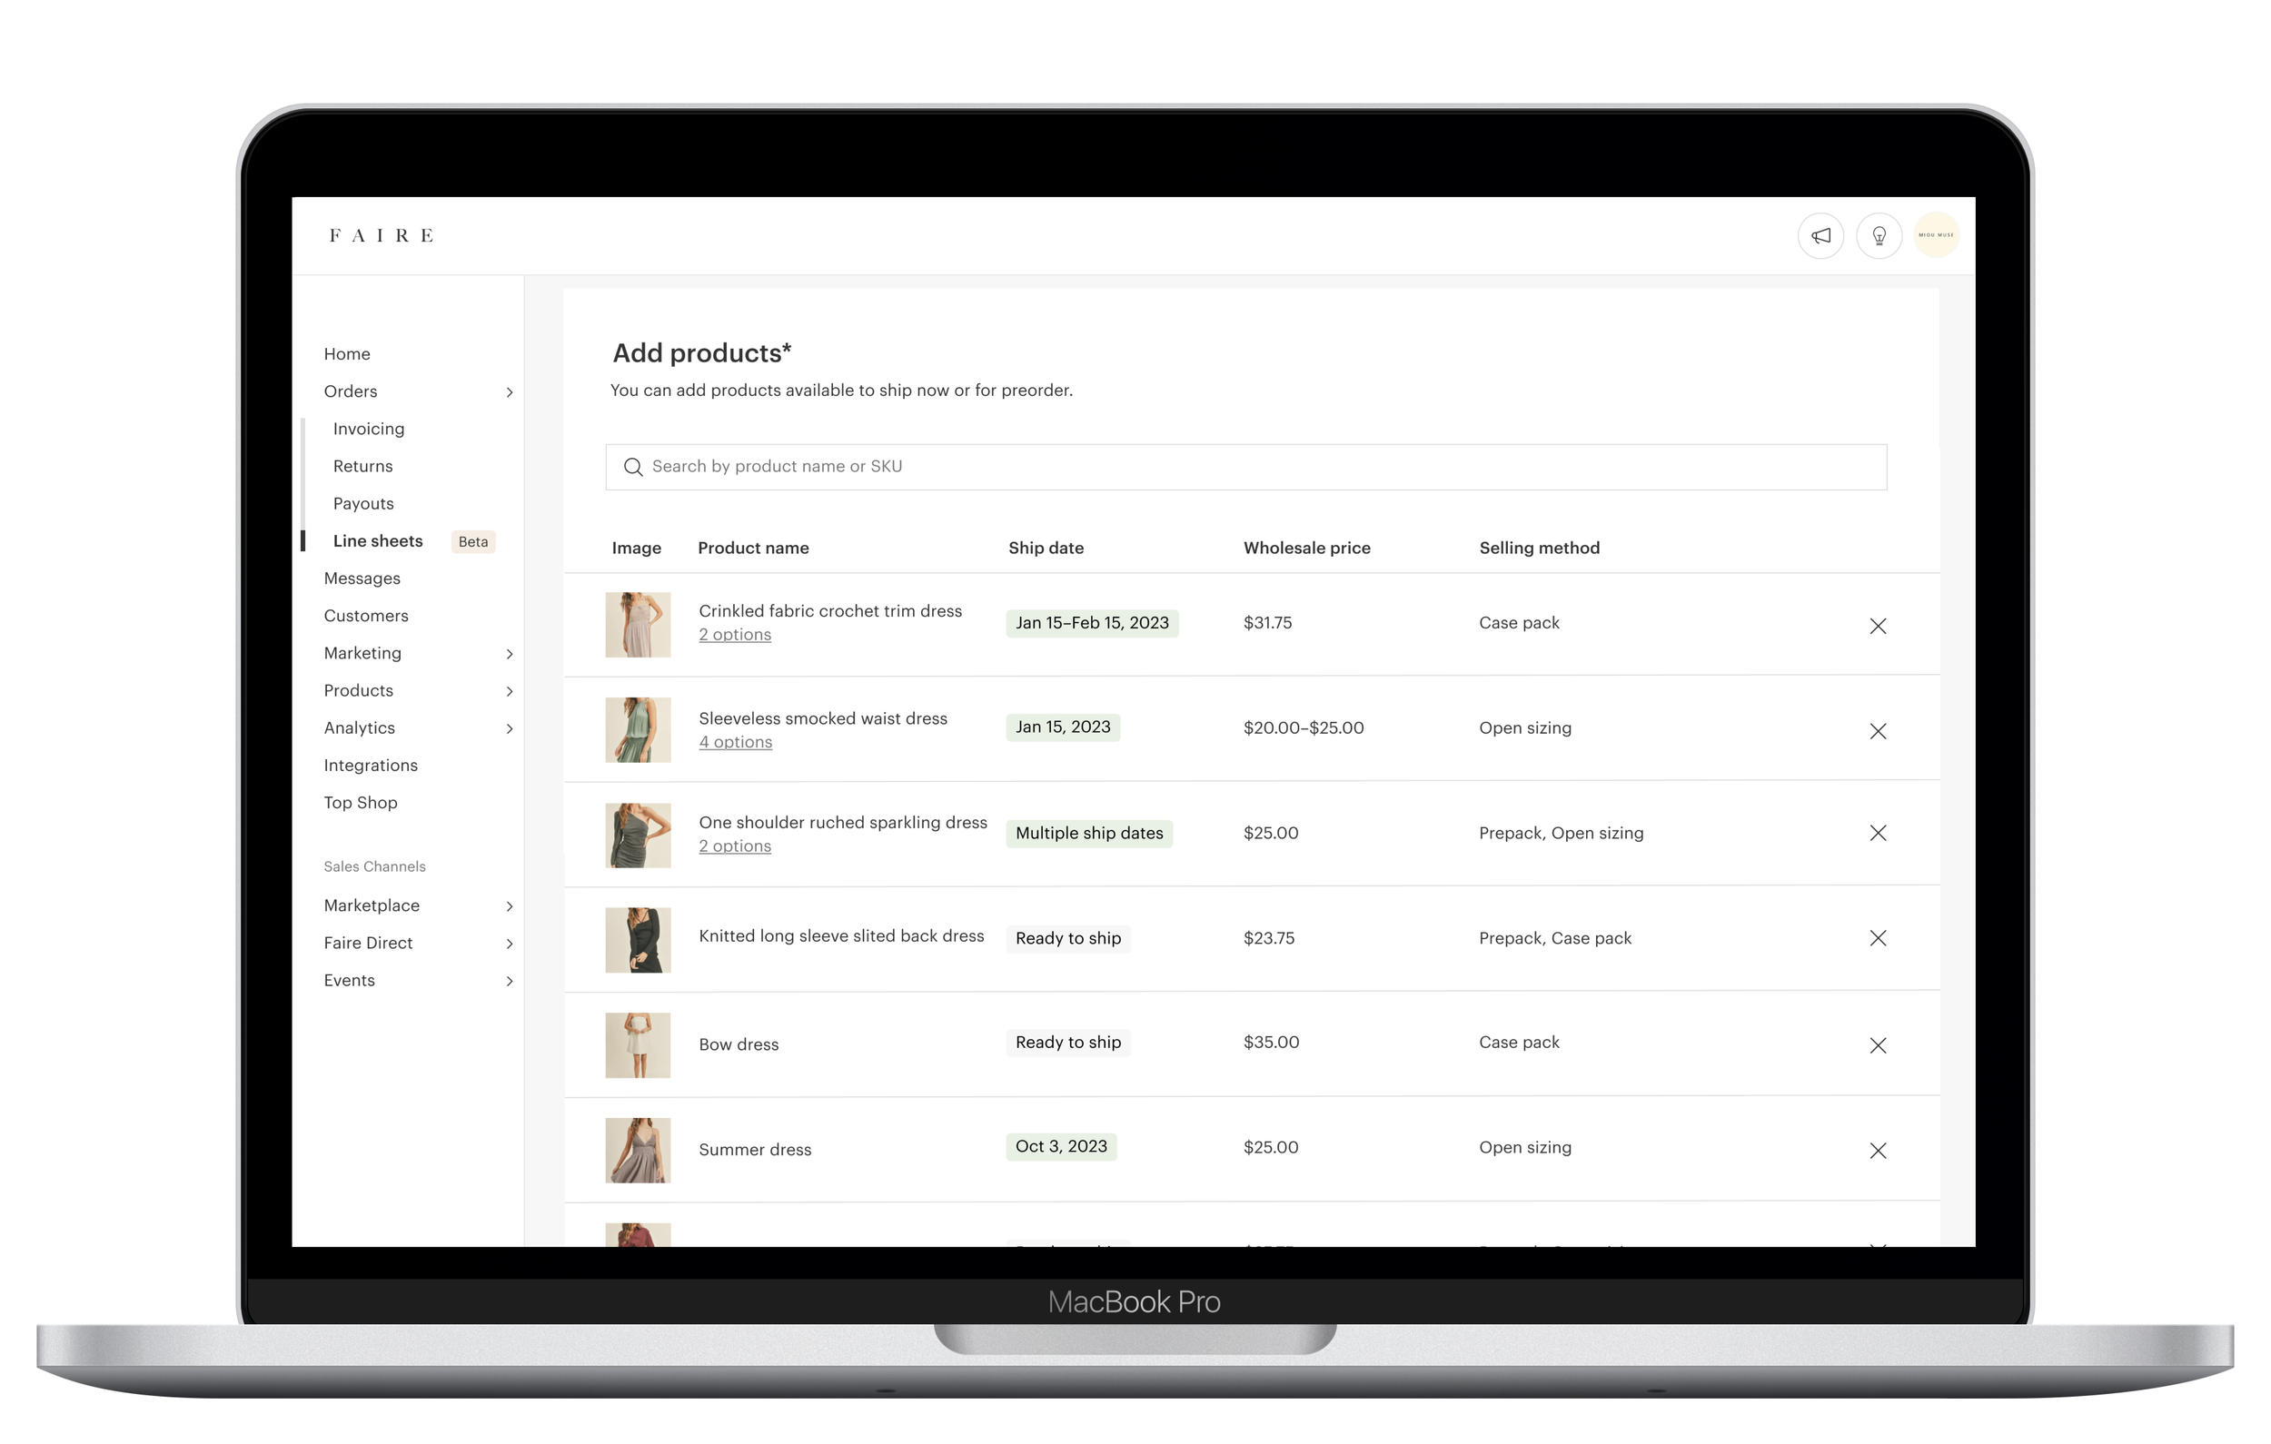This screenshot has height=1444, width=2271.
Task: Open the brand profile avatar
Action: [x=1936, y=236]
